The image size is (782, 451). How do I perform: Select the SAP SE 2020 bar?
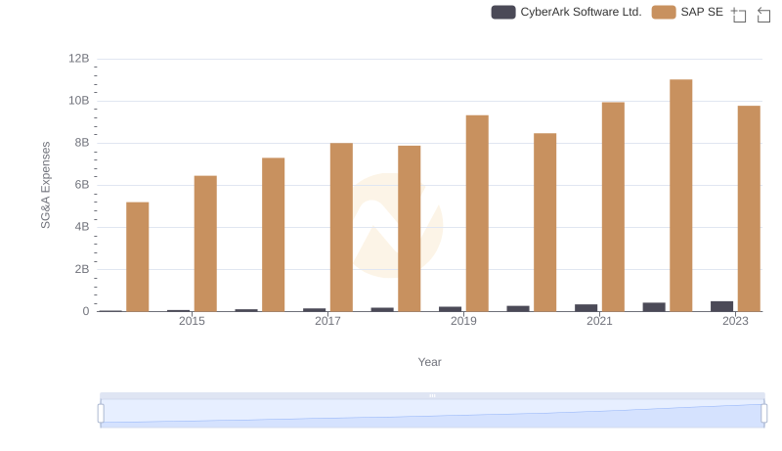[x=545, y=222]
